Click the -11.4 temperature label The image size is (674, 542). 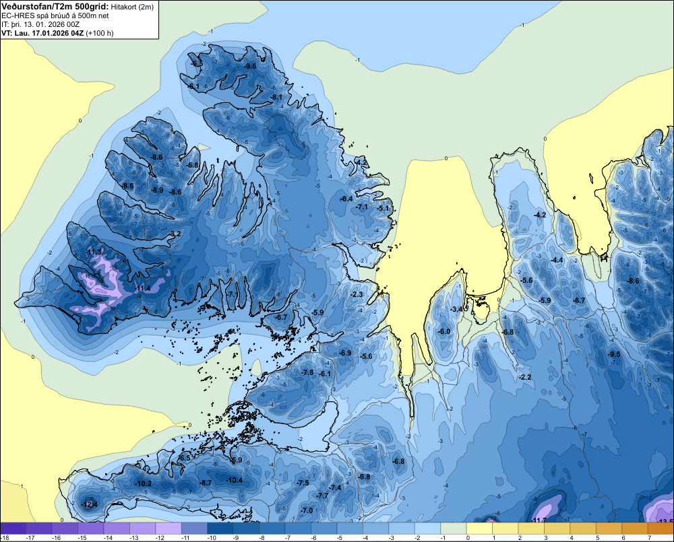pyautogui.click(x=143, y=289)
